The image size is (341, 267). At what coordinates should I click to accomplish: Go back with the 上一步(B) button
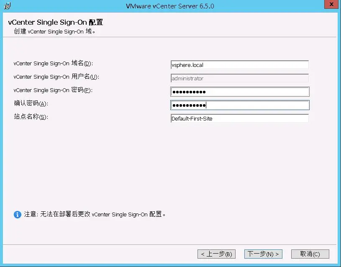[216, 254]
